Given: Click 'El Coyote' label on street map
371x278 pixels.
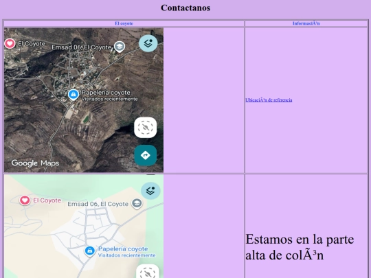Looking at the screenshot, I should (47, 200).
